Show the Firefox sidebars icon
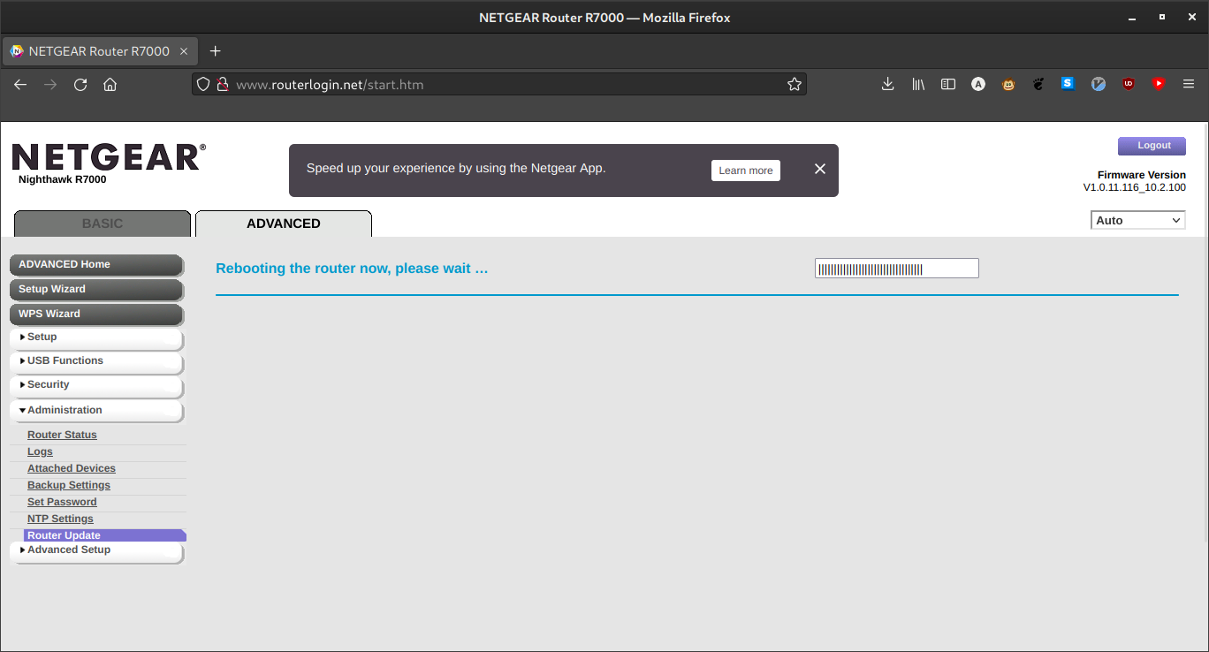 click(948, 84)
